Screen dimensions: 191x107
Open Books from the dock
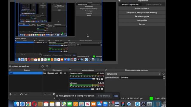pyautogui.click(x=93, y=104)
